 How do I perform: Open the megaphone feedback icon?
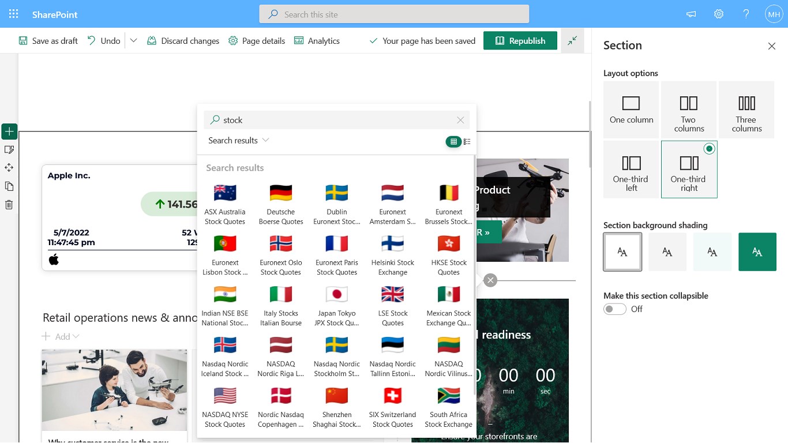[x=691, y=14]
